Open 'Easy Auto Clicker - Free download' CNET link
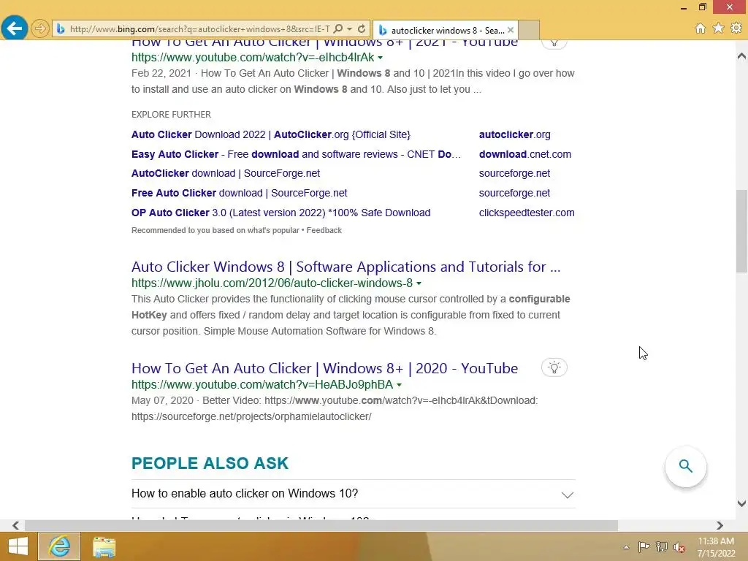The height and width of the screenshot is (561, 748). pos(296,154)
